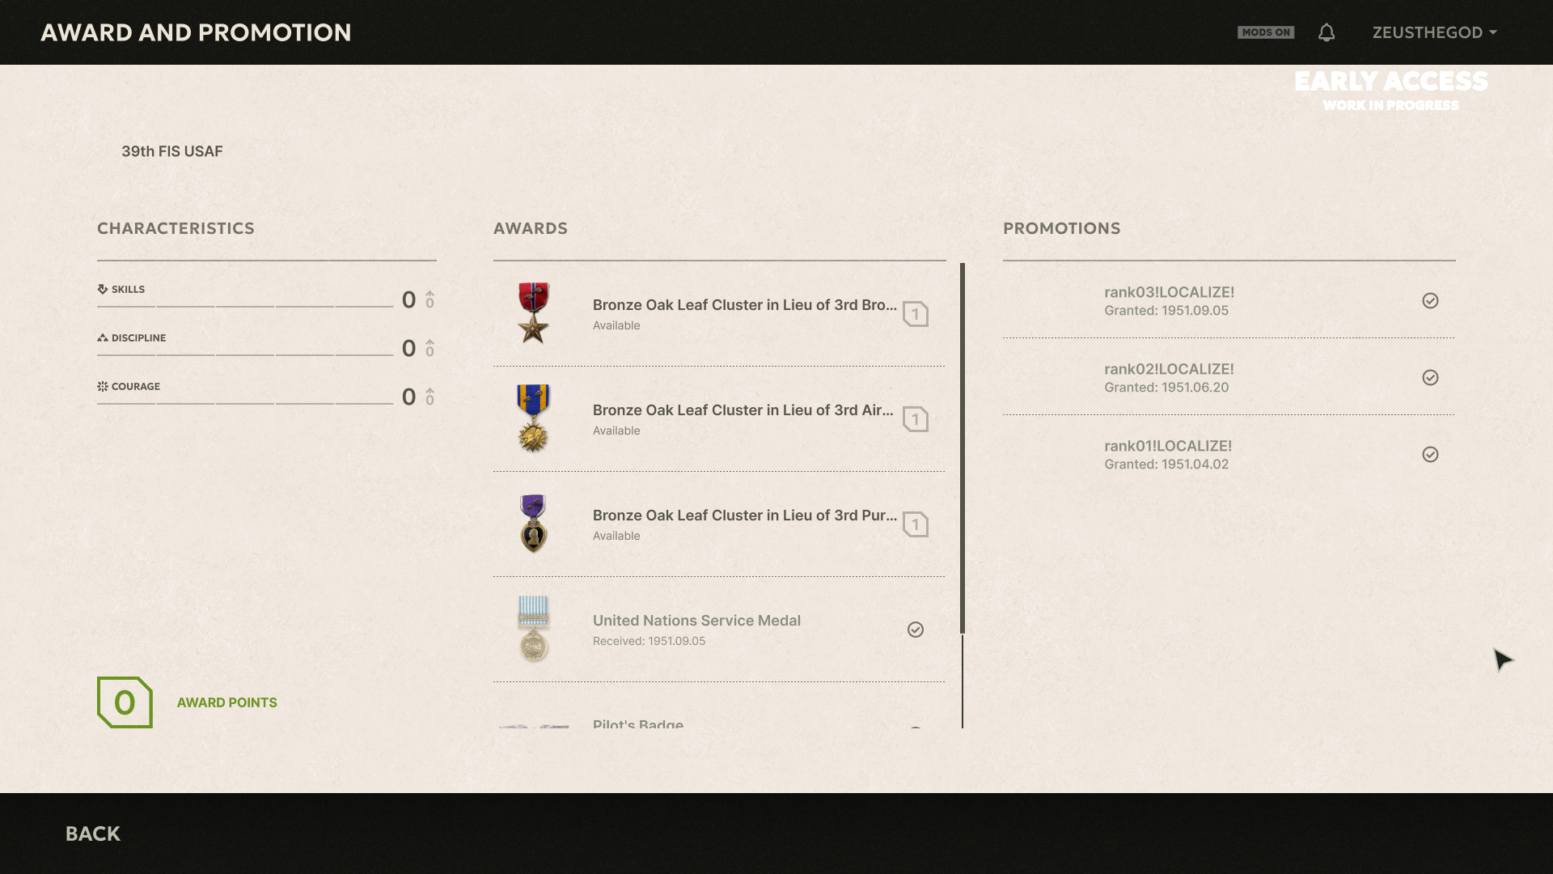Screen dimensions: 1553x874
Task: Click cost badge on Bronze Star cluster award
Action: pos(916,314)
